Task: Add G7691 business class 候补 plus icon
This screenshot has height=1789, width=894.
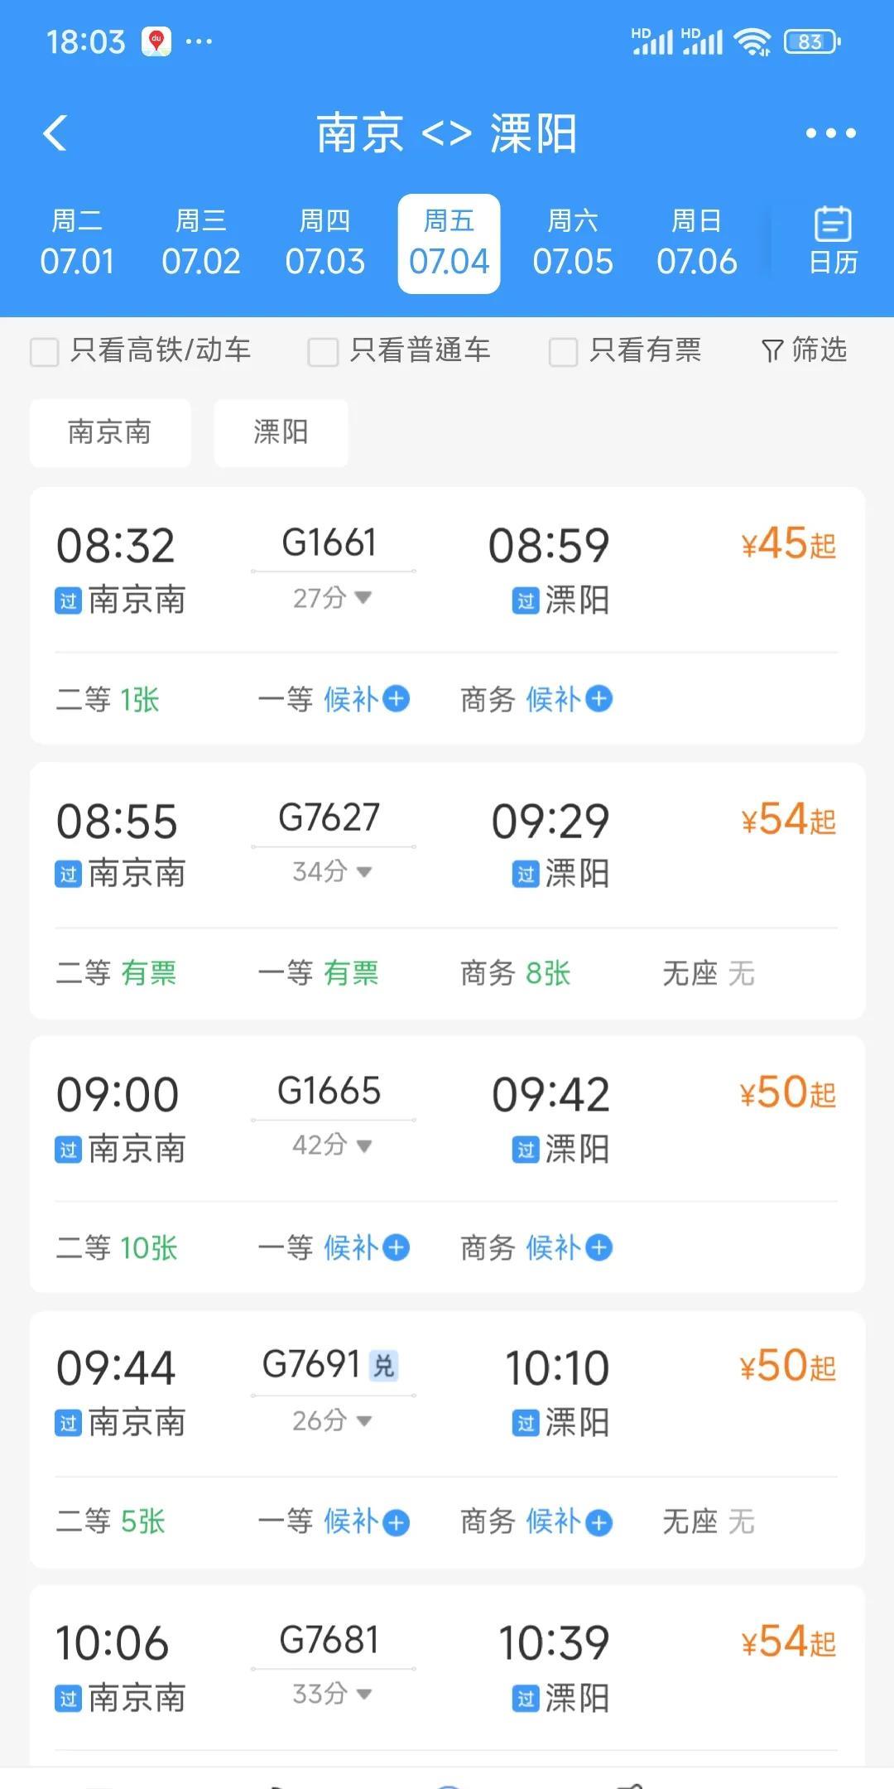Action: (599, 1522)
